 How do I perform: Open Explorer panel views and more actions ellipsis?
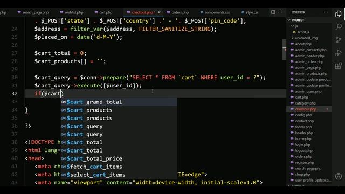click(326, 12)
